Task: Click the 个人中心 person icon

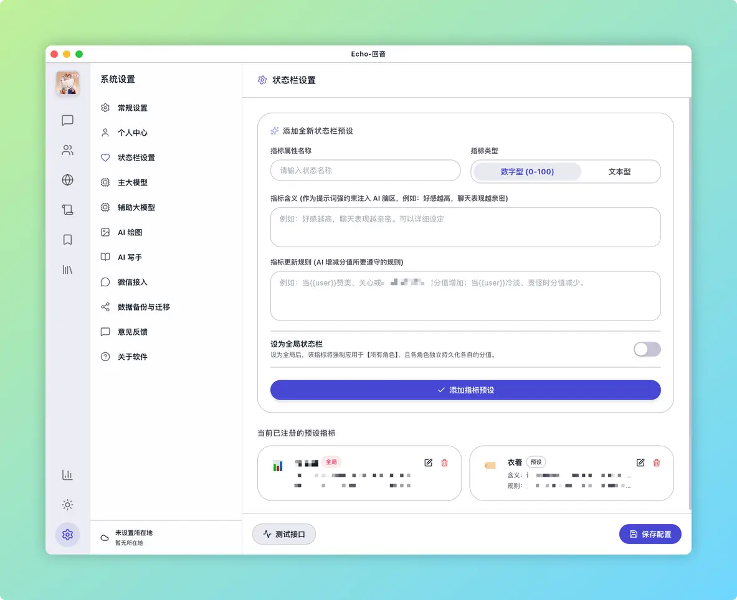Action: pyautogui.click(x=105, y=133)
